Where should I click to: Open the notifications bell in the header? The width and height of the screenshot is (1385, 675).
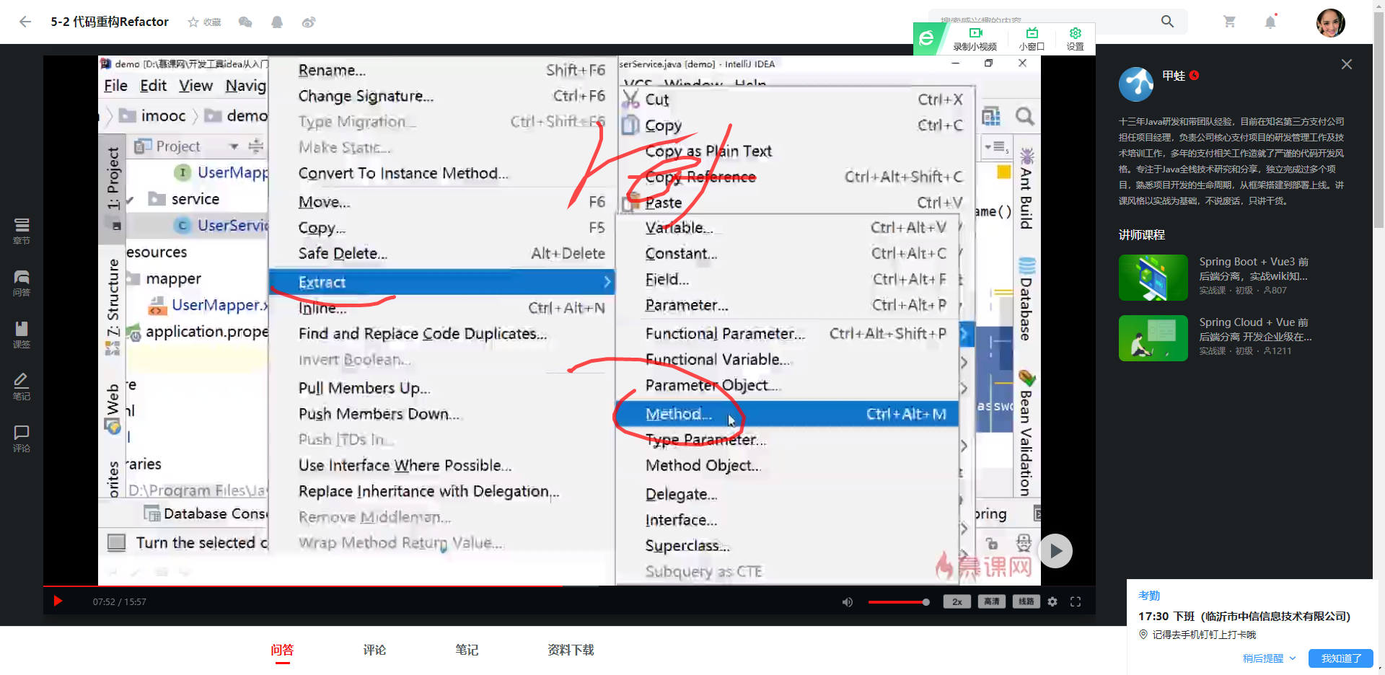pyautogui.click(x=1270, y=22)
